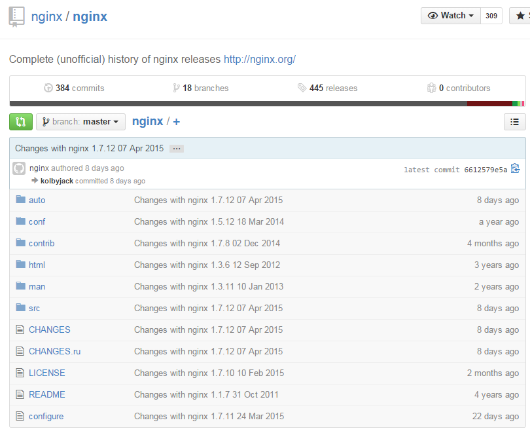The height and width of the screenshot is (433, 530).
Task: Open the 384 commits history
Action: 80,88
